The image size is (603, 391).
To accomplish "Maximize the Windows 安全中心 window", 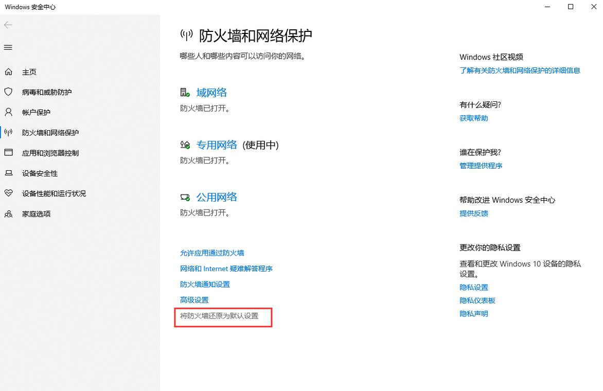I will (x=571, y=7).
